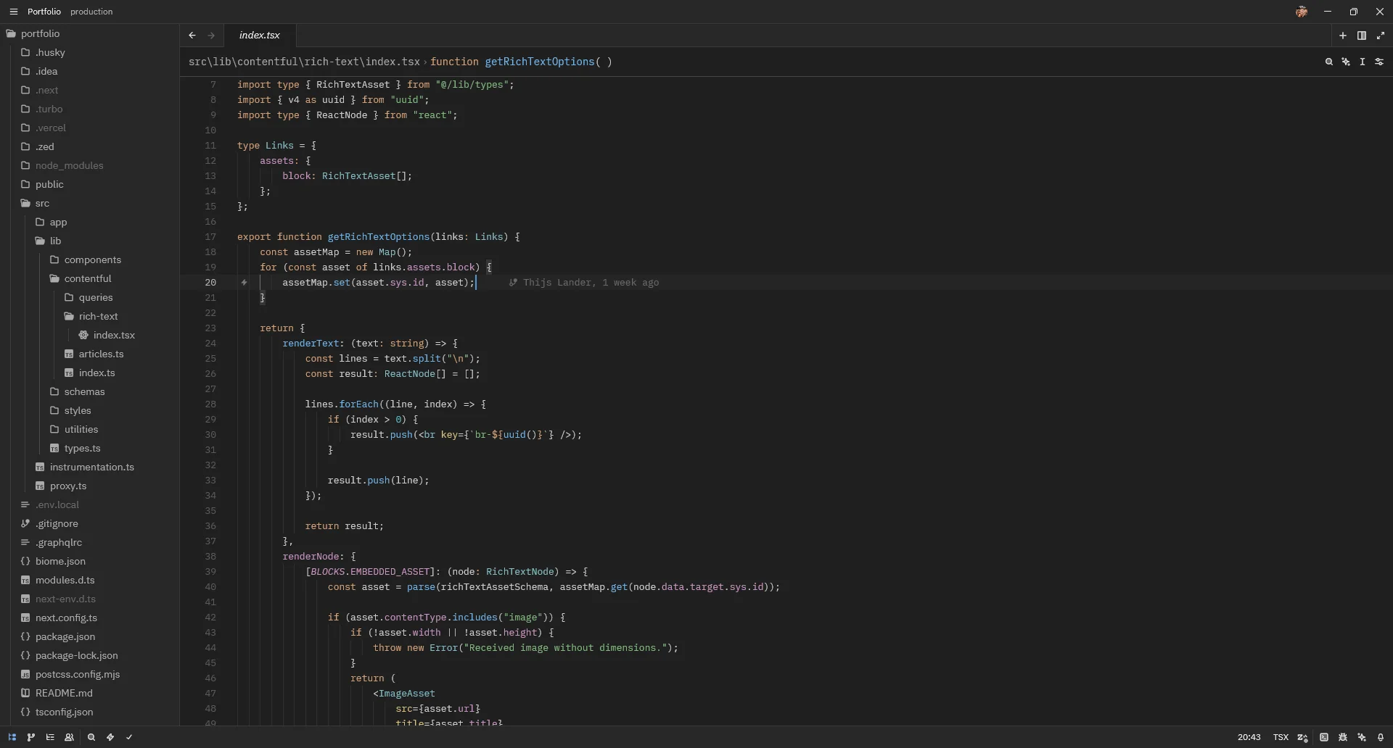
Task: Open the edit prediction Zed icon
Action: tap(1303, 738)
